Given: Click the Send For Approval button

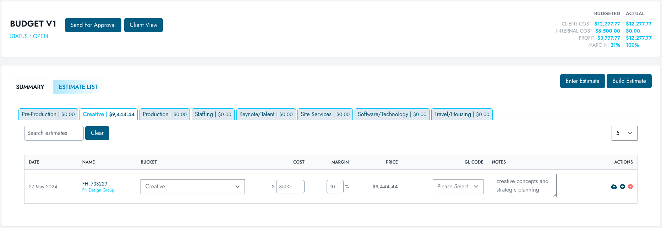Looking at the screenshot, I should (93, 25).
